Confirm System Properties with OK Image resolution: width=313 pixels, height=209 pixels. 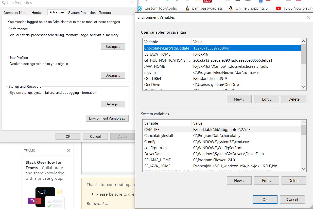click(68, 136)
